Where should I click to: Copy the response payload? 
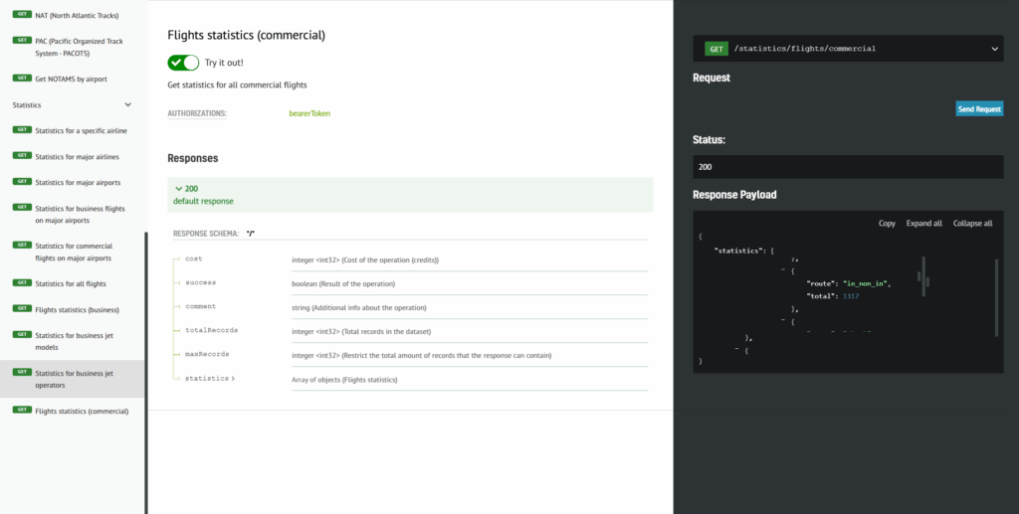point(887,224)
